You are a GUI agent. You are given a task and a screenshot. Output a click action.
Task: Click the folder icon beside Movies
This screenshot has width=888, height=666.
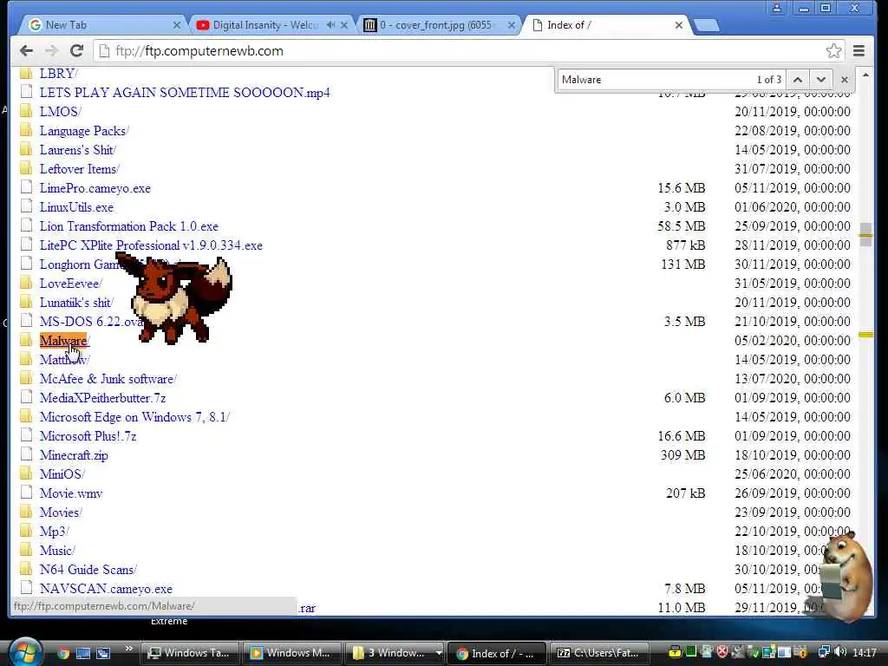[x=25, y=512]
